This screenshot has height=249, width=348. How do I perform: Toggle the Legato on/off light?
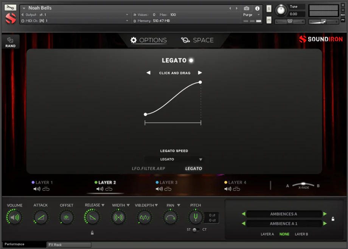(191, 60)
